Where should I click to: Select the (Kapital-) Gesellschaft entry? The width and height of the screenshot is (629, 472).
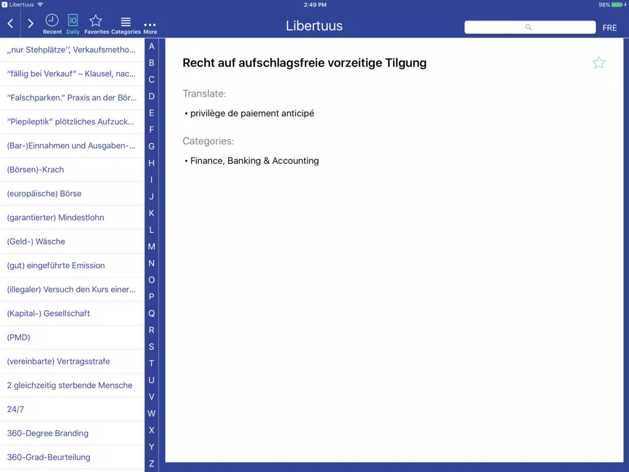click(x=72, y=314)
